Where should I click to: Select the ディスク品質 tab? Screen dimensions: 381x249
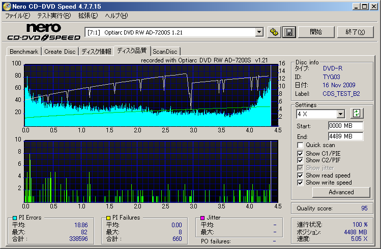pos(132,51)
